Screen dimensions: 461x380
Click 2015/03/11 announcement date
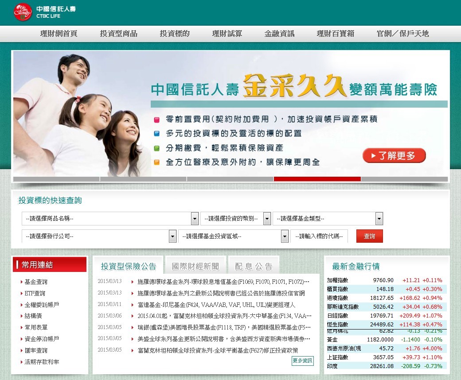coord(109,304)
